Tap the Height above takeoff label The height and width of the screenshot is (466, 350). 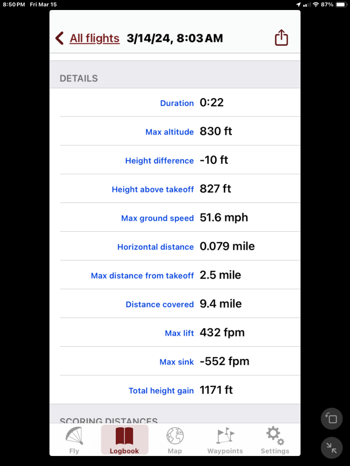[153, 189]
